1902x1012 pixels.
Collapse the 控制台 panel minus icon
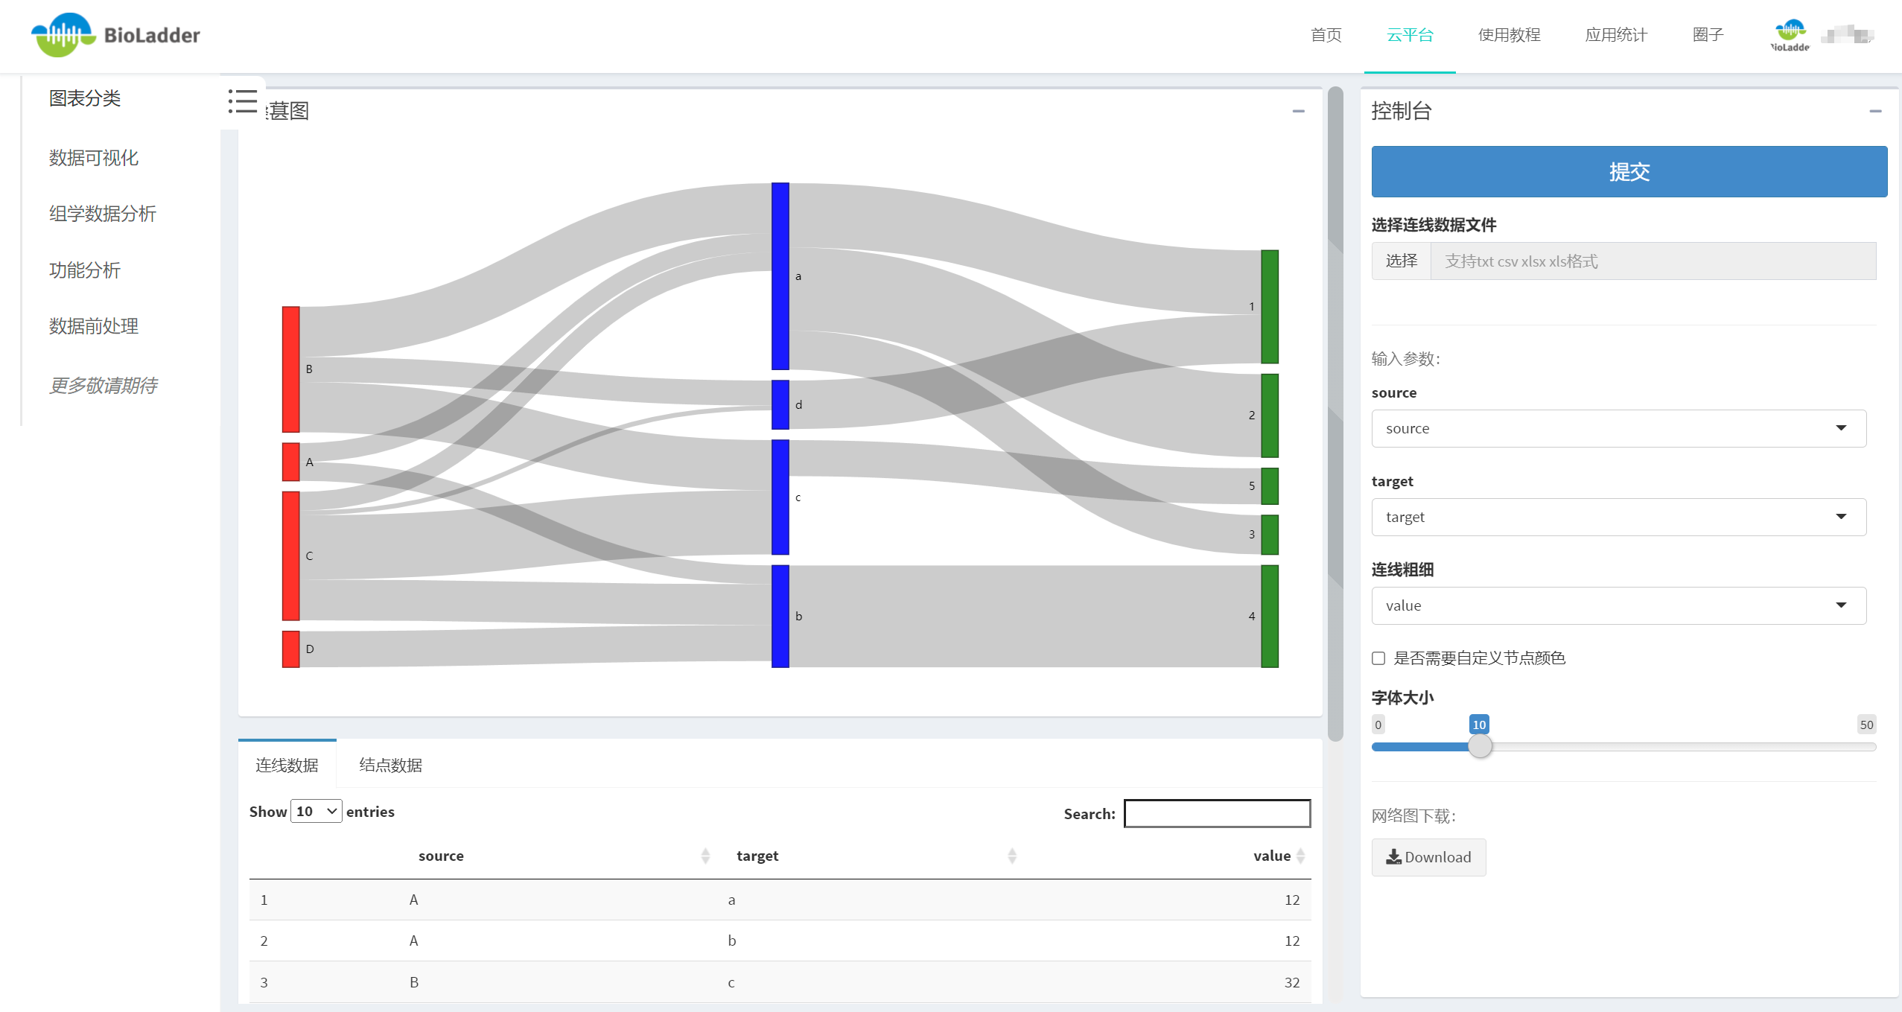point(1874,111)
